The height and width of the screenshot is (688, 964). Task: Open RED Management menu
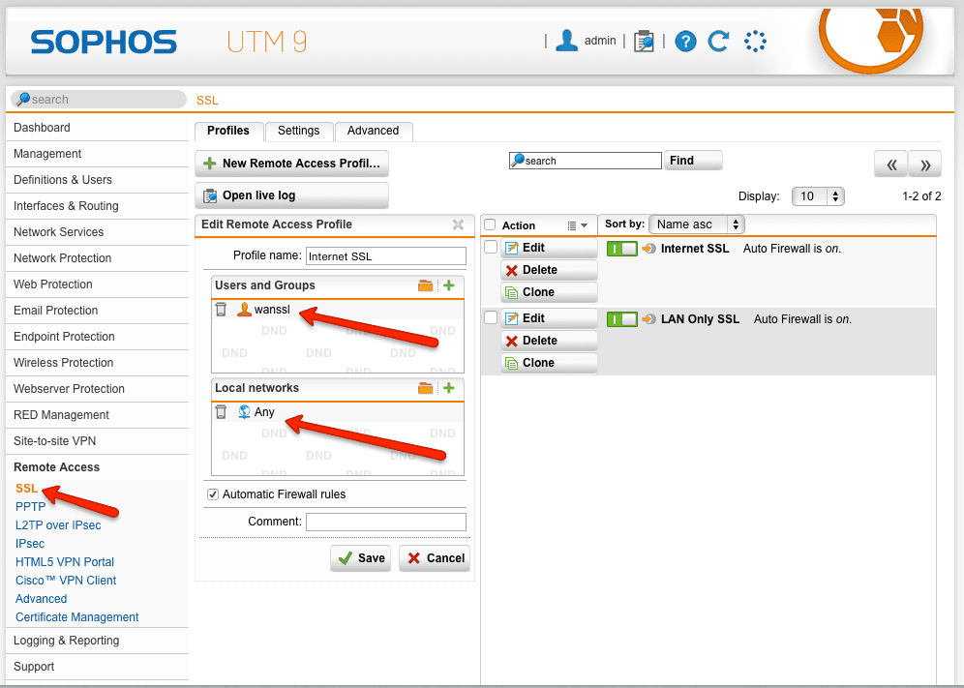click(x=97, y=415)
